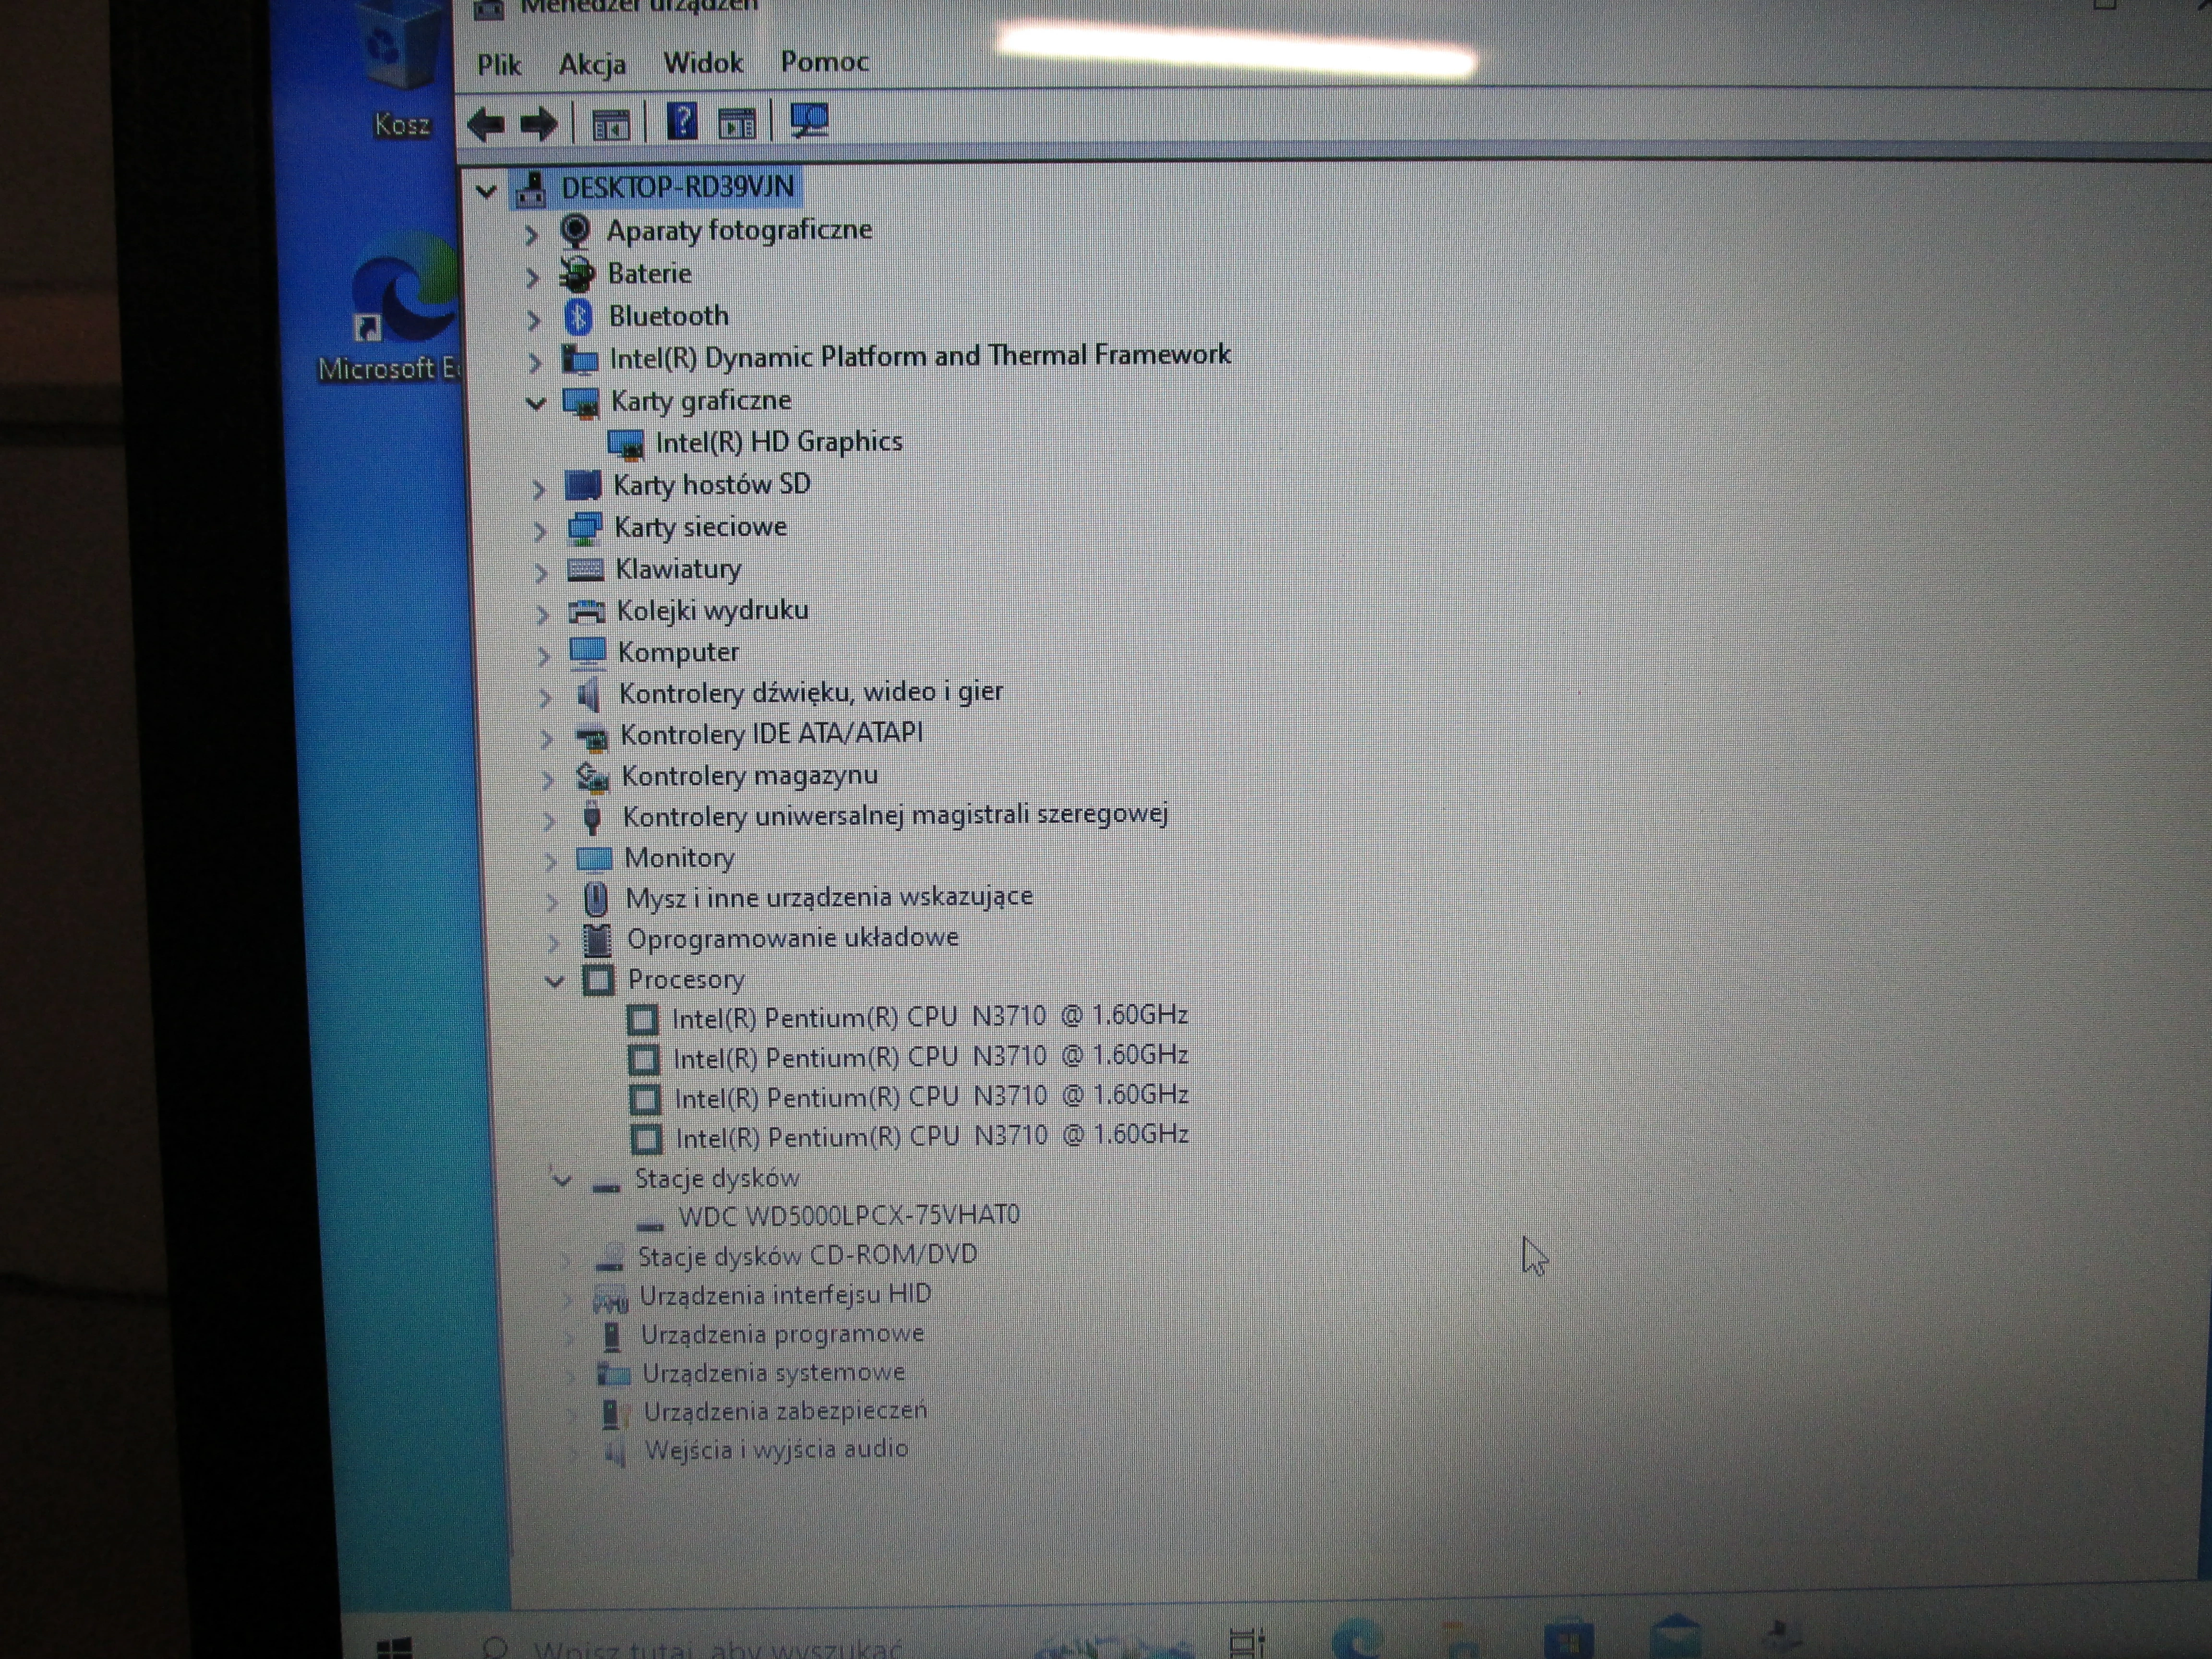This screenshot has width=2212, height=1659.
Task: Select Urządzenia systemowe
Action: (773, 1373)
